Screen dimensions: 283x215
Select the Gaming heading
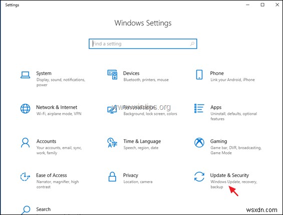(x=218, y=141)
